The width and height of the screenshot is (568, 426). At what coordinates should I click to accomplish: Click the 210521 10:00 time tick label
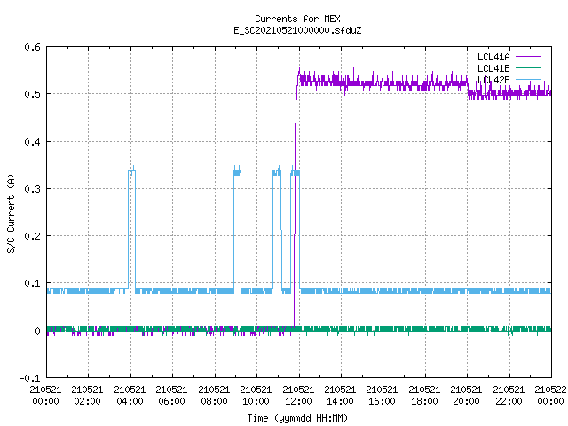pyautogui.click(x=256, y=396)
